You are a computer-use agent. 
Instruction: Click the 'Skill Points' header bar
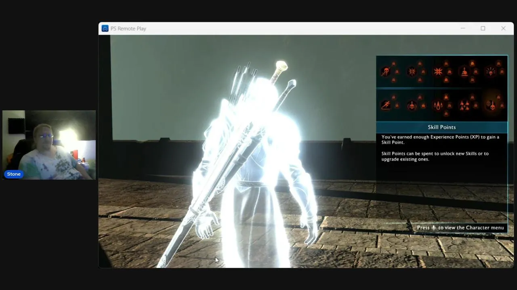click(x=442, y=127)
